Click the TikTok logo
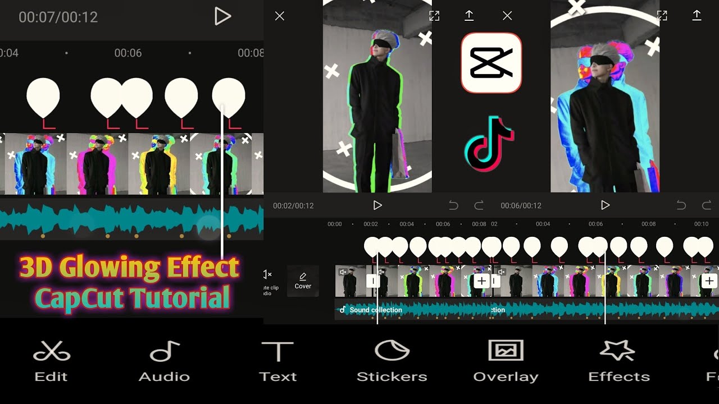Viewport: 719px width, 404px height. click(x=489, y=143)
